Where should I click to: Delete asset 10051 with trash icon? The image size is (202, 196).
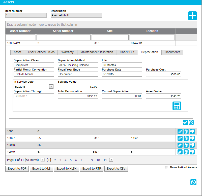click(x=186, y=132)
